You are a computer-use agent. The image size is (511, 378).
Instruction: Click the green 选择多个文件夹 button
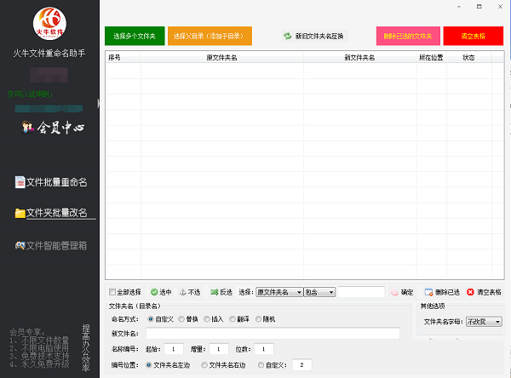[x=135, y=37]
